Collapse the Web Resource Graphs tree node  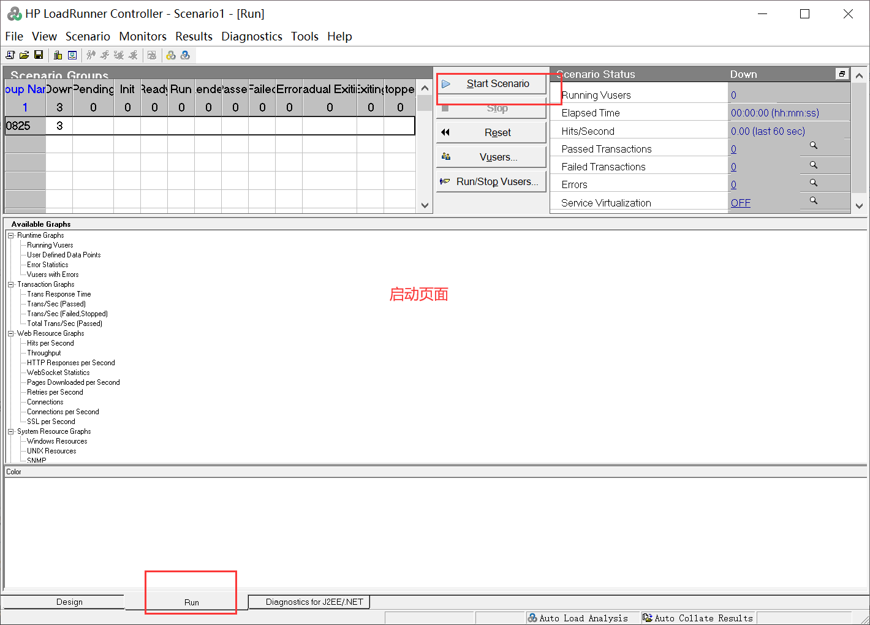click(10, 333)
